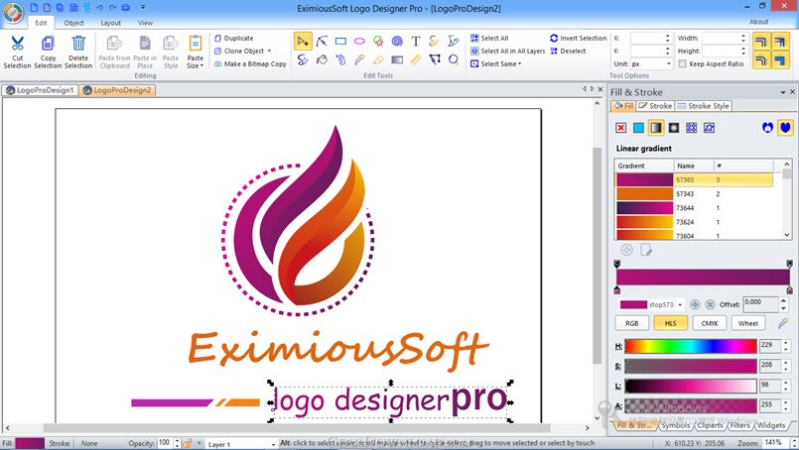Pick the Rectangle shape tool

click(x=340, y=42)
